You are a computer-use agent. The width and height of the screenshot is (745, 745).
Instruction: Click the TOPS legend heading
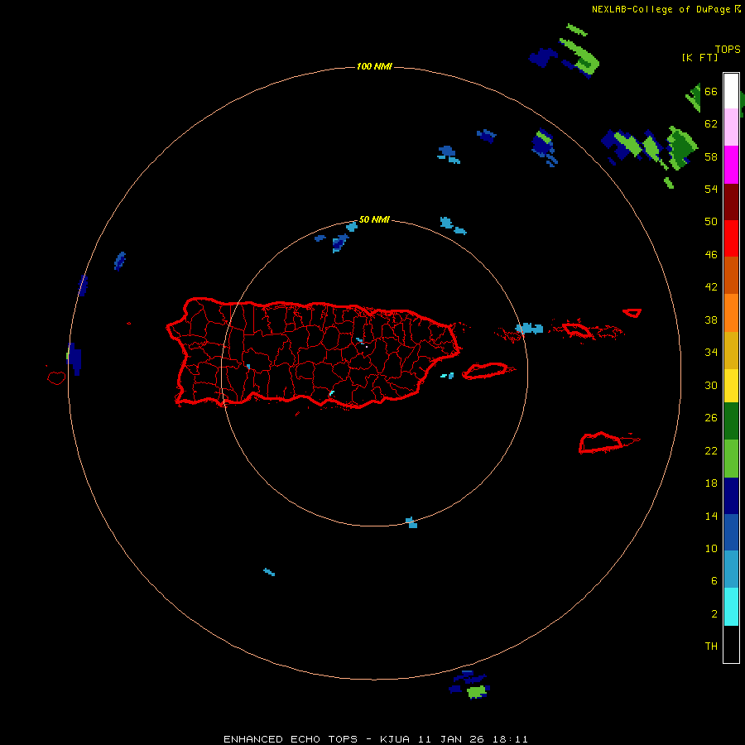(728, 49)
